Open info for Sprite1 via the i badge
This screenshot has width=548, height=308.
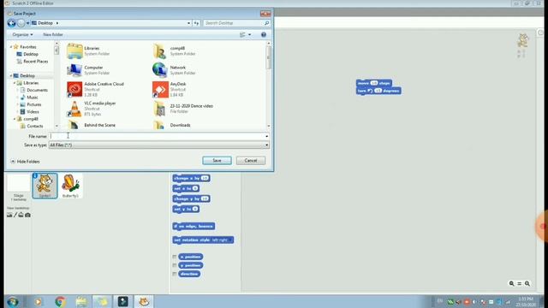pyautogui.click(x=35, y=176)
